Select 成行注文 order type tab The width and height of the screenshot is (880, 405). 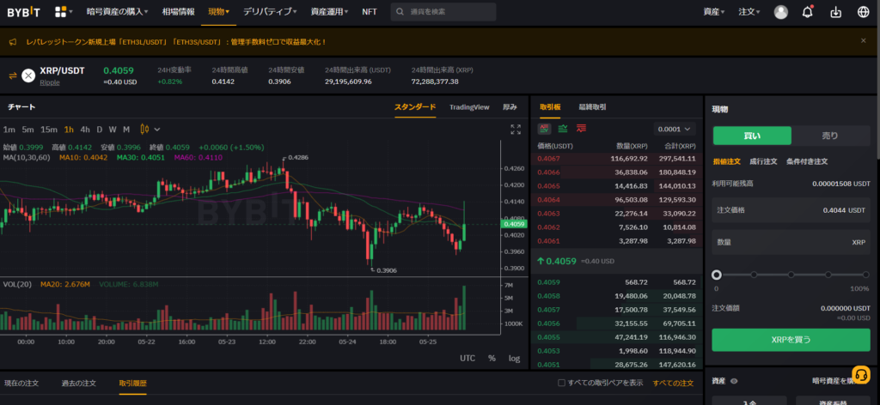pyautogui.click(x=763, y=161)
